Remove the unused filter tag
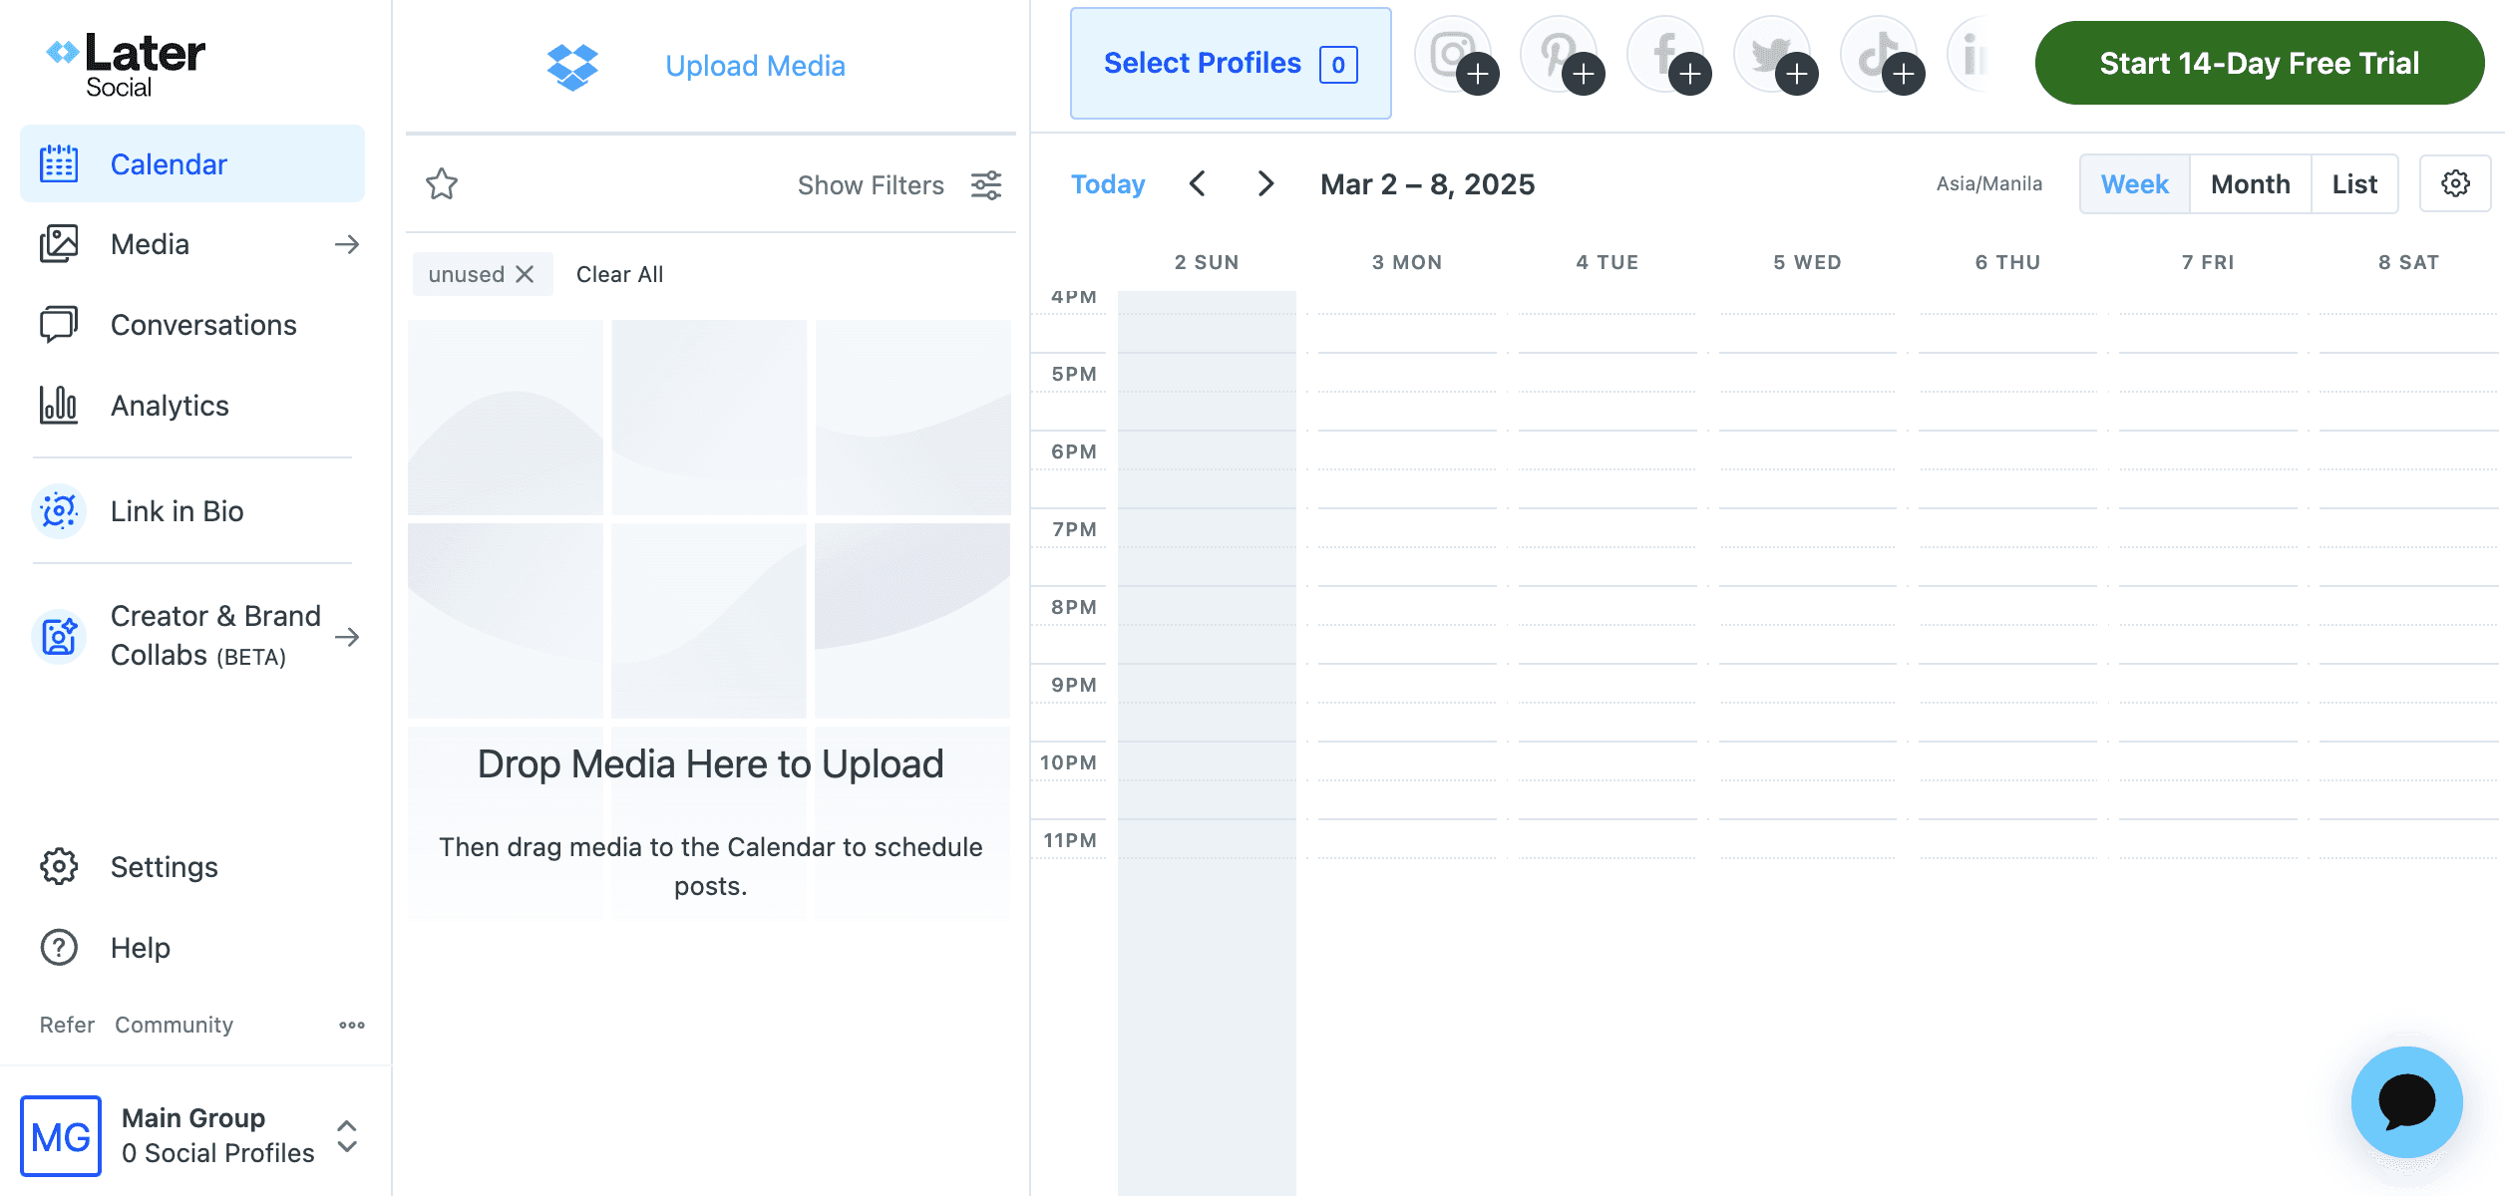Screen dimensions: 2505x1196 click(525, 274)
